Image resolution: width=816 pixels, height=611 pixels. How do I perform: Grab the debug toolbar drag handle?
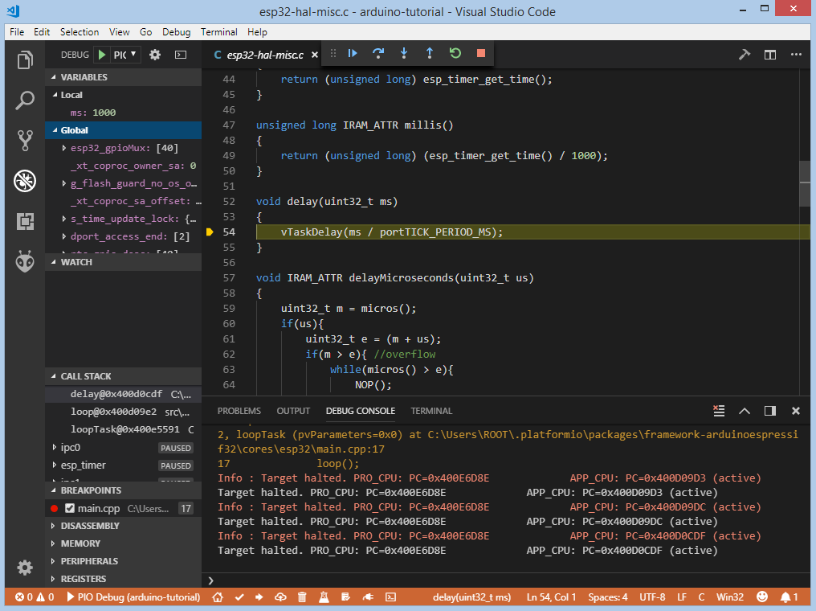pyautogui.click(x=333, y=53)
